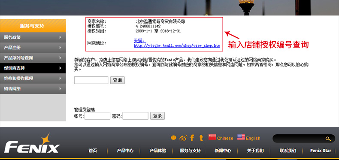The width and height of the screenshot is (339, 160).
Task: Click the China flag icon
Action: (x=212, y=137)
